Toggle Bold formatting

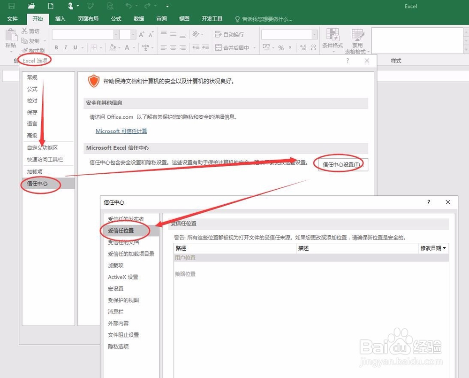[x=56, y=47]
